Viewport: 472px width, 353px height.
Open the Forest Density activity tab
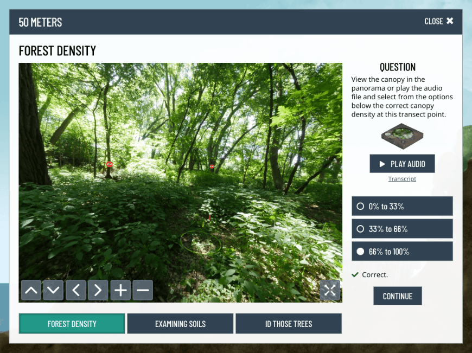(72, 323)
